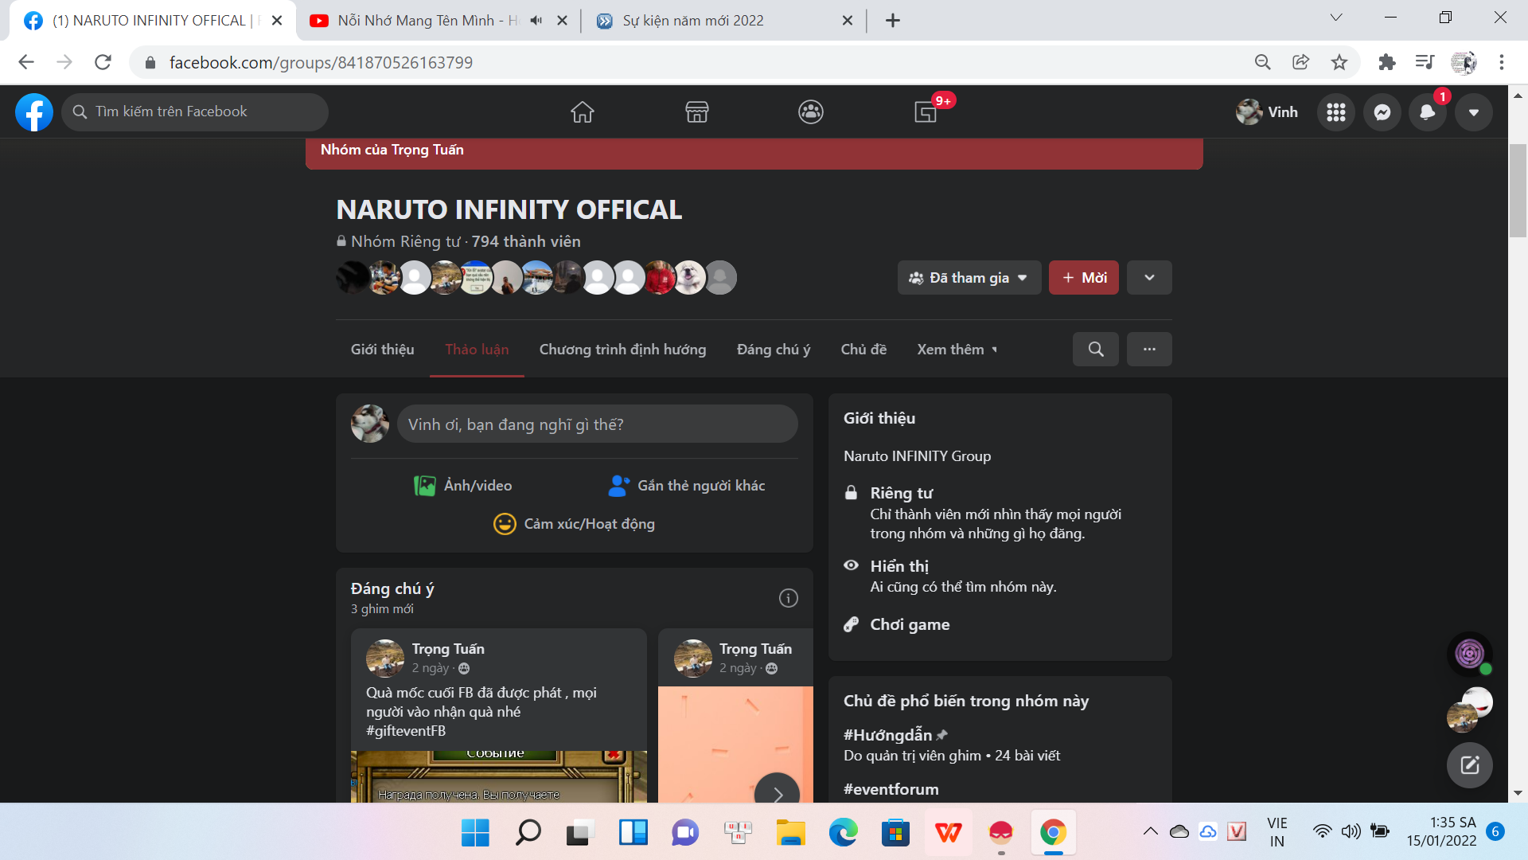Expand Xem thêm tab menu
Screen dimensions: 1528x860
pyautogui.click(x=957, y=350)
